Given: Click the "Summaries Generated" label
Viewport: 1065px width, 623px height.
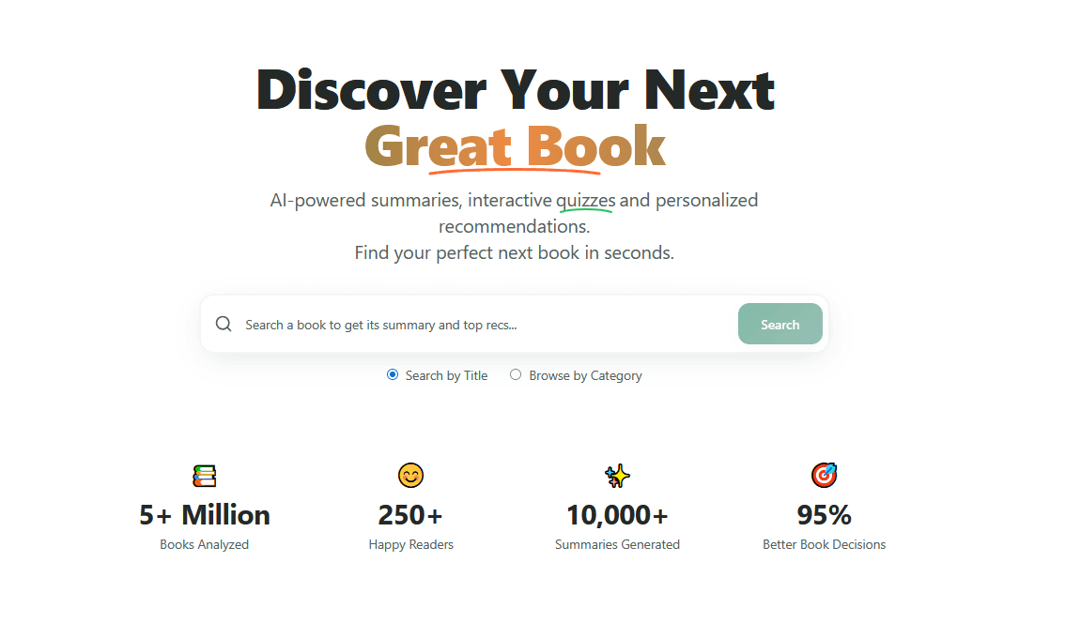Looking at the screenshot, I should coord(617,544).
